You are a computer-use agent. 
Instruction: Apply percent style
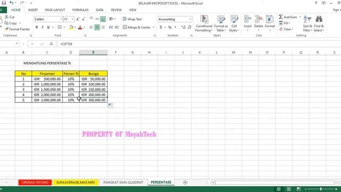pos(170,27)
